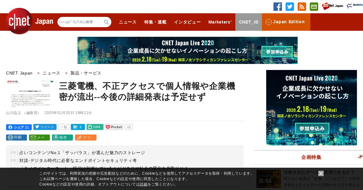Screen dimensions: 363x190
Task: Clip the article with クリップ button
Action: tap(86, 138)
